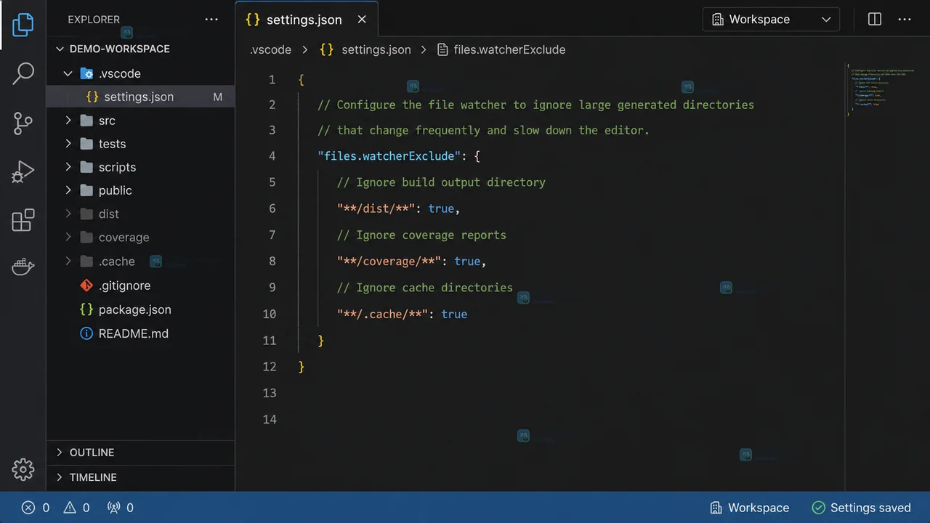The height and width of the screenshot is (523, 930).
Task: Click the 'Ignore cache directories' comment
Action: 425,288
